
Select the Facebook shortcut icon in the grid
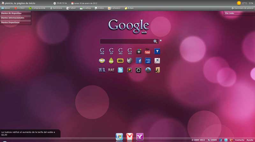click(139, 61)
